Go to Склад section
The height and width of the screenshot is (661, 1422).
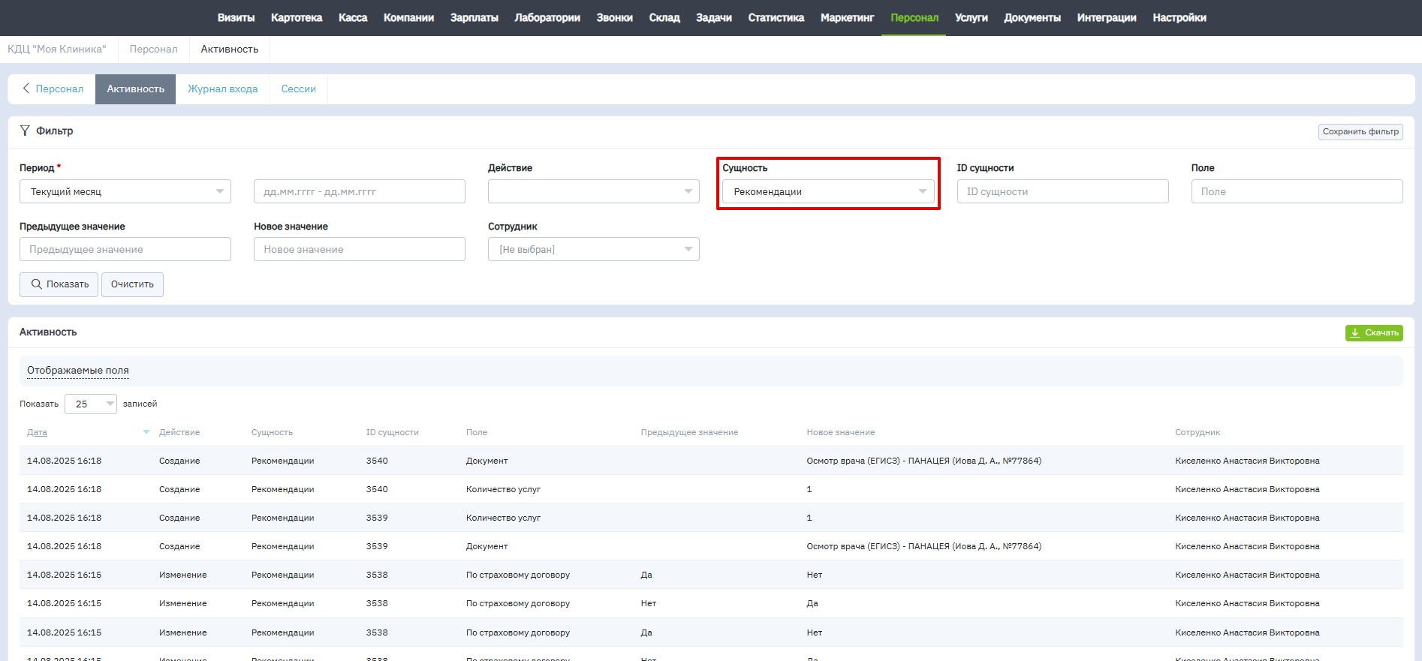[664, 17]
